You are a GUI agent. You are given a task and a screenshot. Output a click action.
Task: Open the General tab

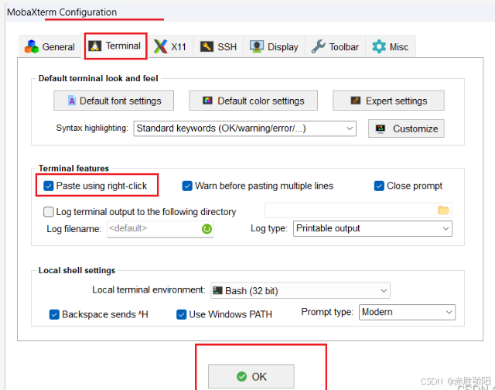49,46
